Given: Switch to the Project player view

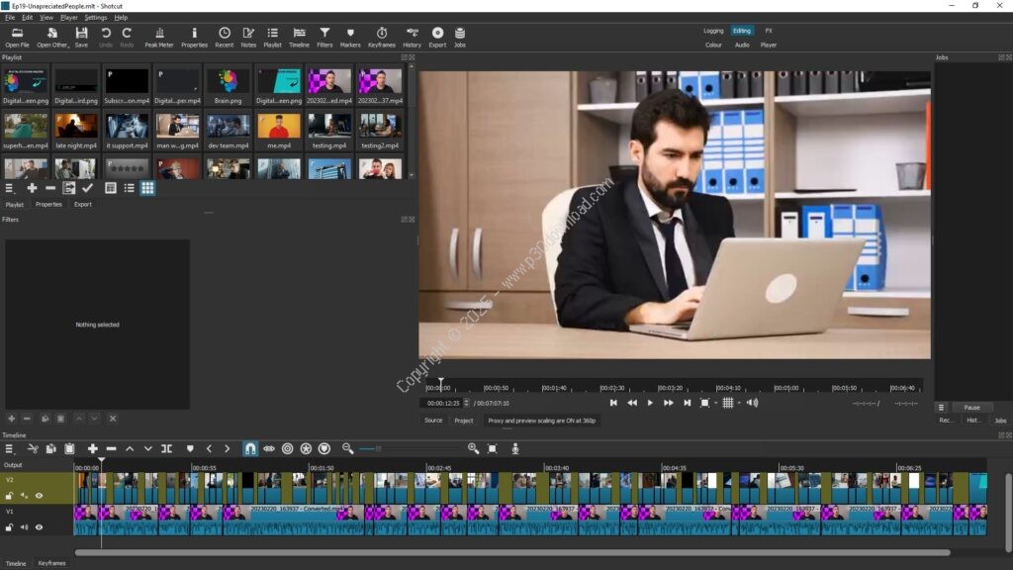Looking at the screenshot, I should click(463, 421).
